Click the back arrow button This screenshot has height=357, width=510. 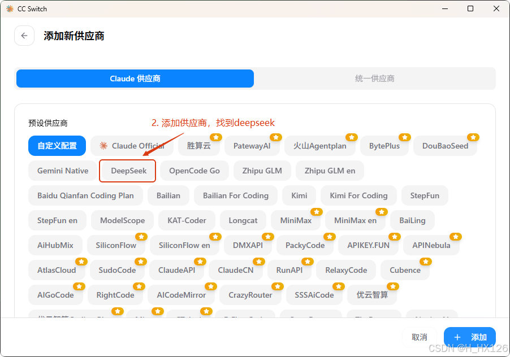click(24, 36)
